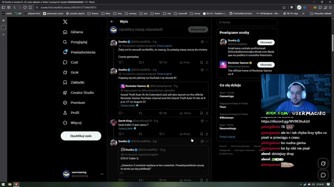Open Creator Studio
Image resolution: width=334 pixels, height=187 pixels.
tap(79, 92)
